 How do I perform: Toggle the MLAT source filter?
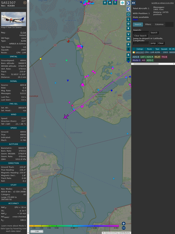pos(157,57)
